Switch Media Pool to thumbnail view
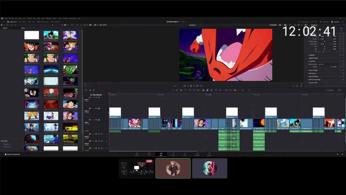 point(65,25)
